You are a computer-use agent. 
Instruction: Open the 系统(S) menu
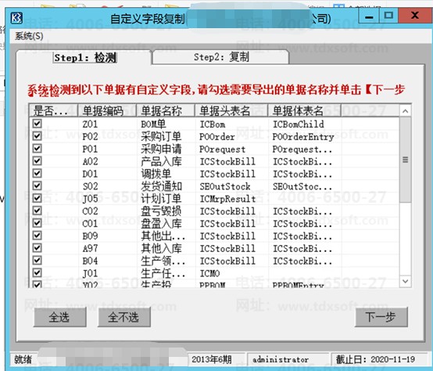pos(29,36)
